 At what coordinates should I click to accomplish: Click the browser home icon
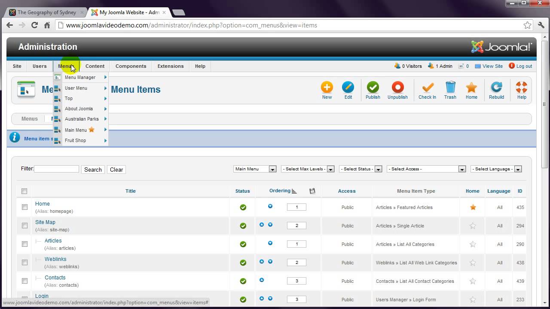click(47, 25)
